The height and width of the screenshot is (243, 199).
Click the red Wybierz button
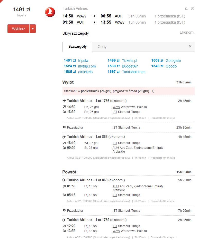[x=19, y=29]
